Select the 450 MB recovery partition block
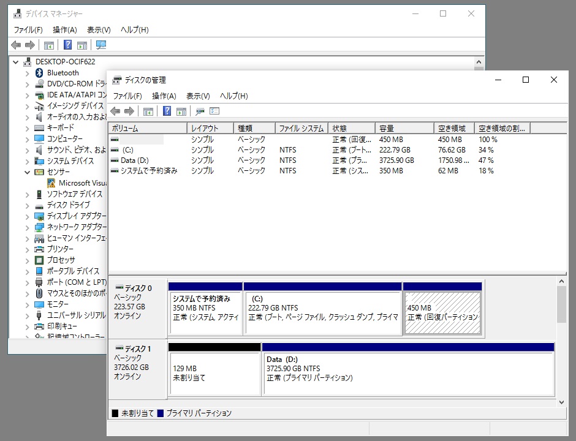This screenshot has height=441, width=576. (x=442, y=311)
